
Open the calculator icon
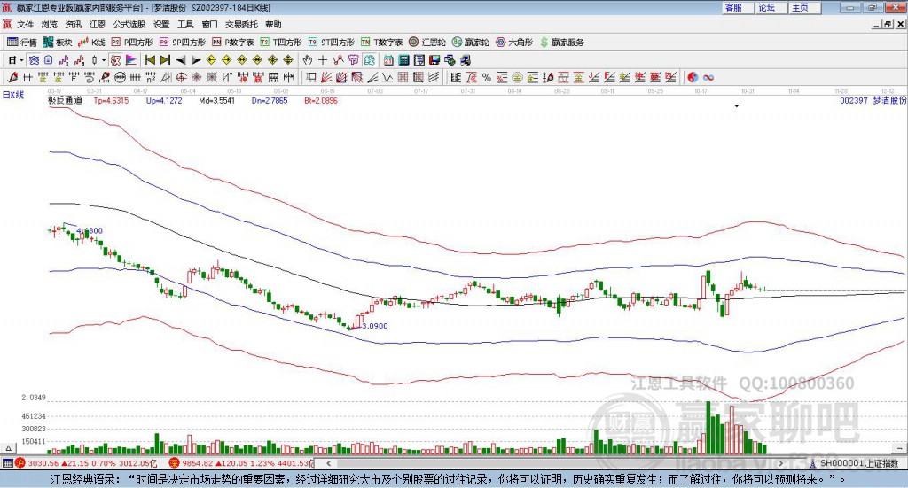(x=403, y=60)
